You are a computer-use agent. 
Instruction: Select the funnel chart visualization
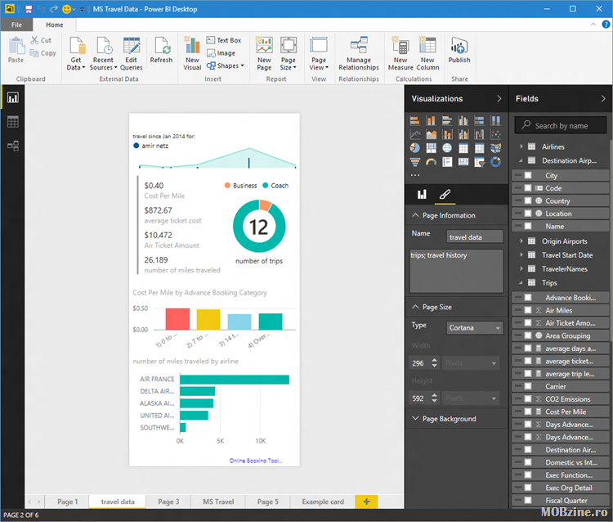414,162
